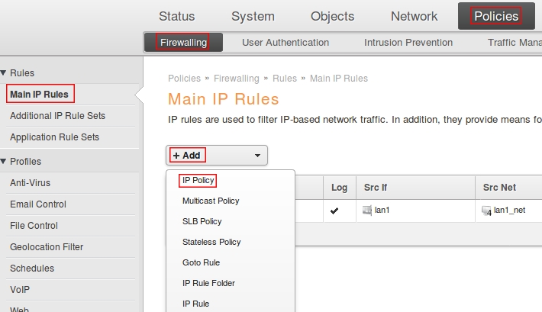
Task: Select the User Authentication subtab
Action: pyautogui.click(x=286, y=43)
